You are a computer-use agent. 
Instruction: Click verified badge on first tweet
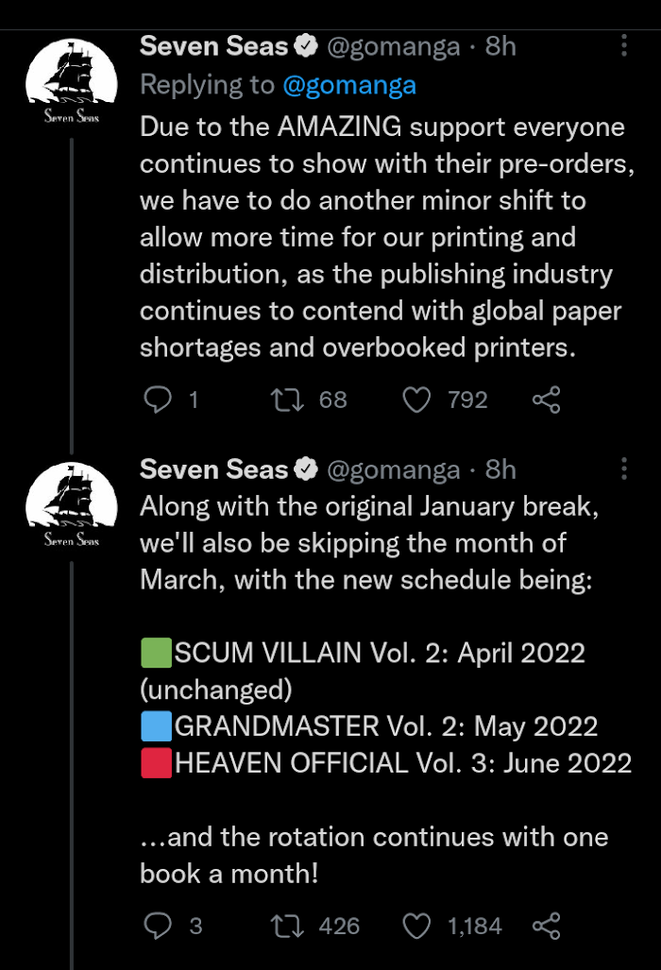307,45
